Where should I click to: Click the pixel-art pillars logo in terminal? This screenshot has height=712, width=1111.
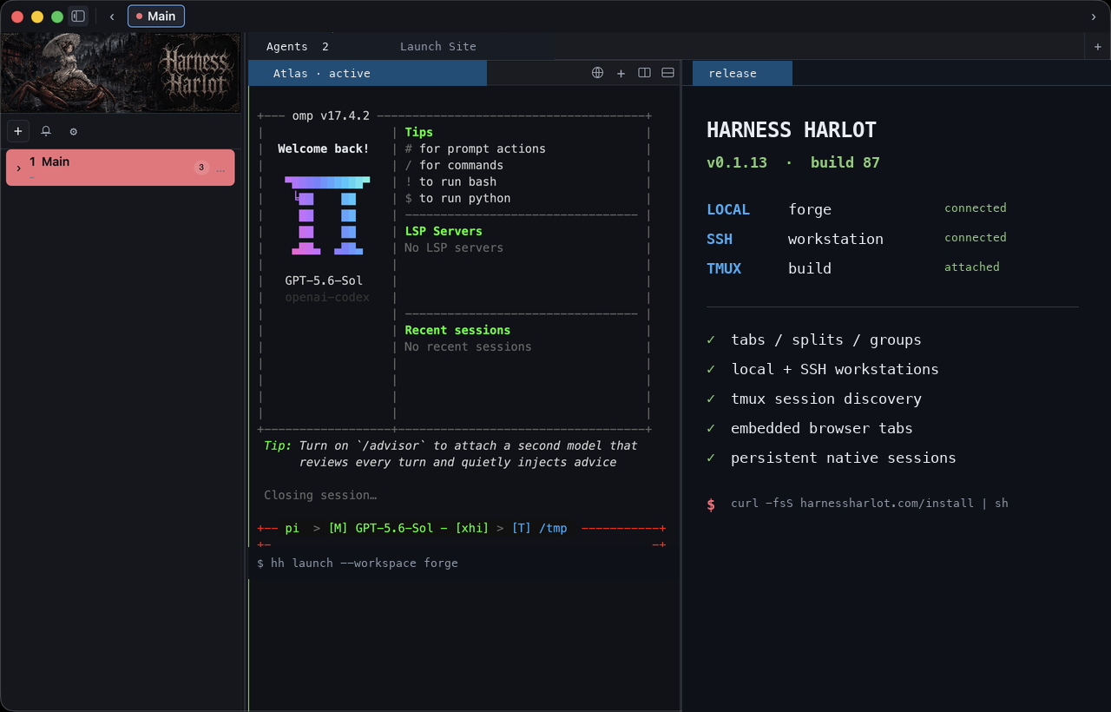coord(327,215)
